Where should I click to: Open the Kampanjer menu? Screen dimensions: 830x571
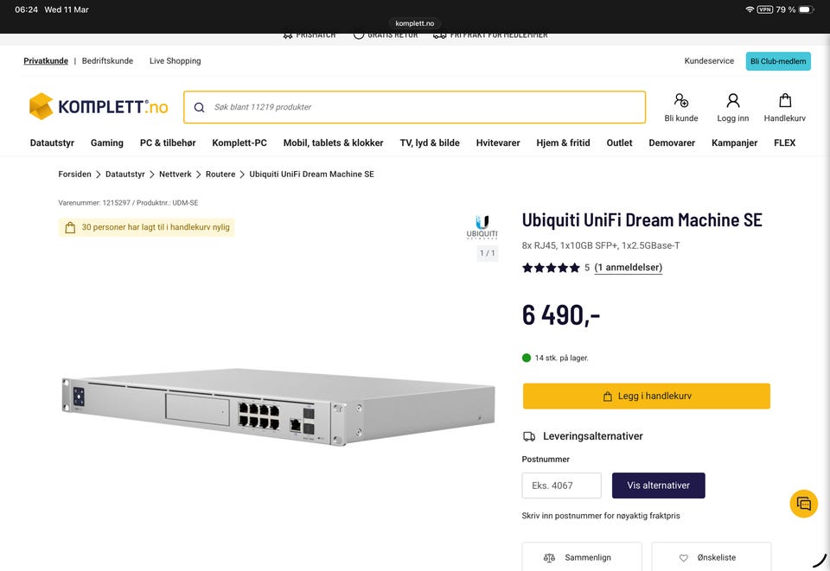coord(734,143)
